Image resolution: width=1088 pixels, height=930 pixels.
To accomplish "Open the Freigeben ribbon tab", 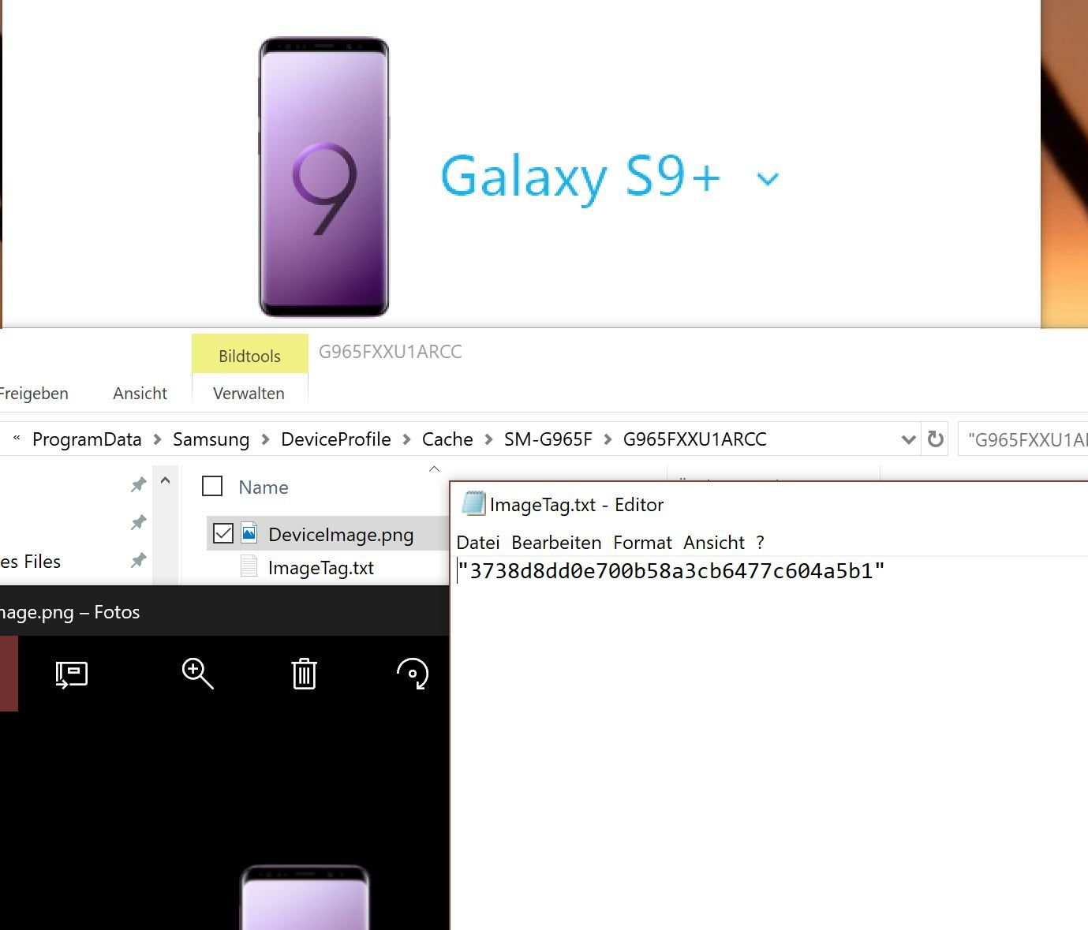I will [33, 393].
